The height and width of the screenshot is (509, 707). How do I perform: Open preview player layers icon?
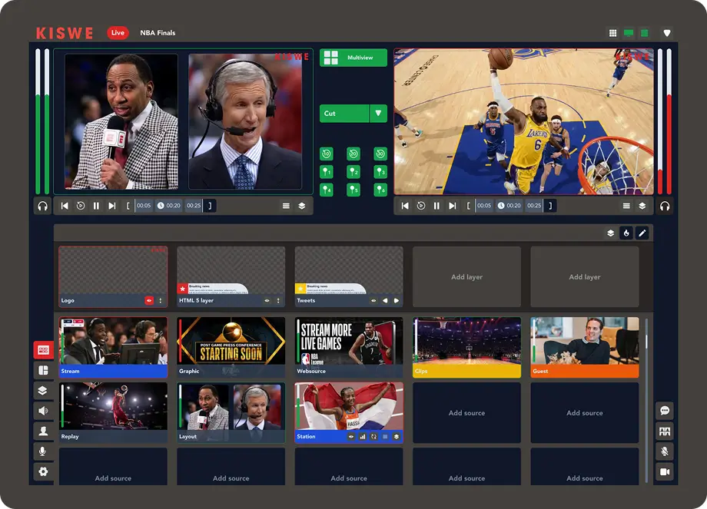click(302, 206)
